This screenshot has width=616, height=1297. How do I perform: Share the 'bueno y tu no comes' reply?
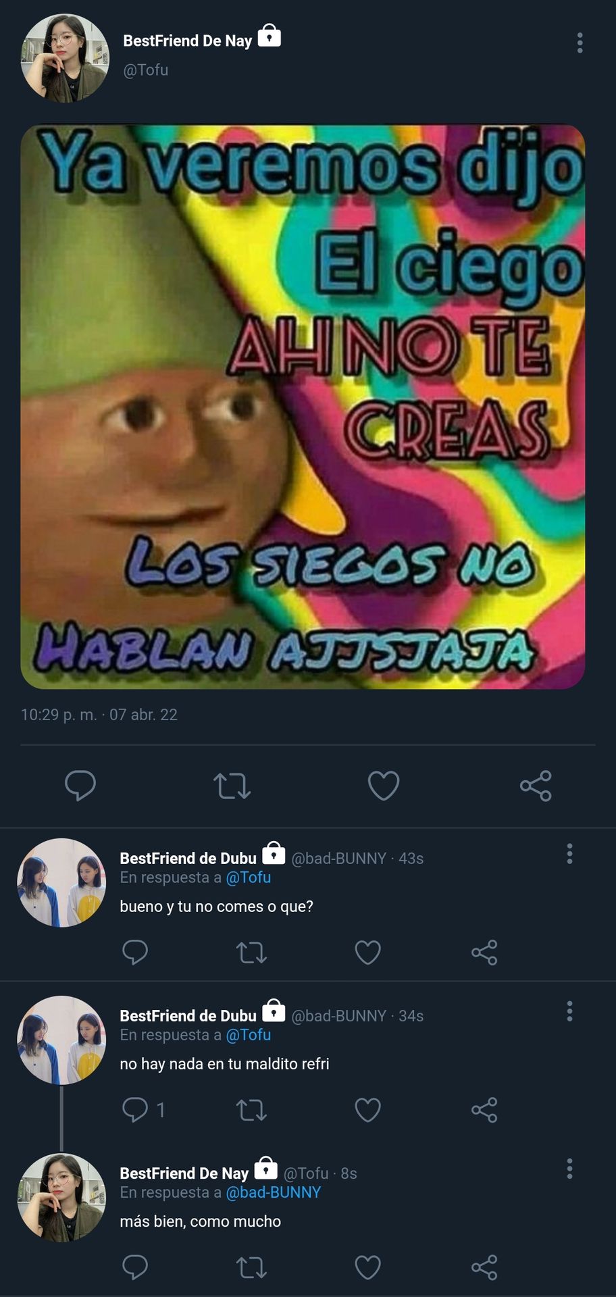click(x=484, y=952)
